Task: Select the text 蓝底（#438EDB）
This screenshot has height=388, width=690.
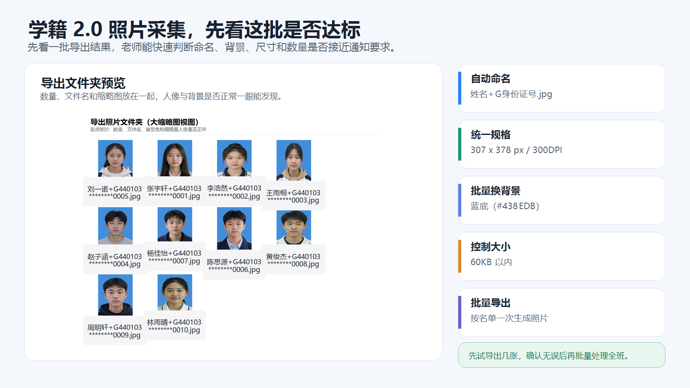Action: [505, 206]
